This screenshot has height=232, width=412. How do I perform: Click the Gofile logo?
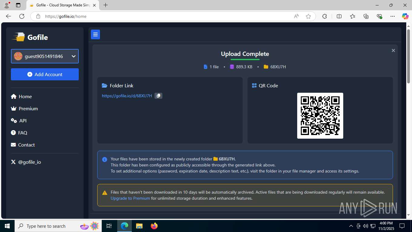pyautogui.click(x=30, y=37)
